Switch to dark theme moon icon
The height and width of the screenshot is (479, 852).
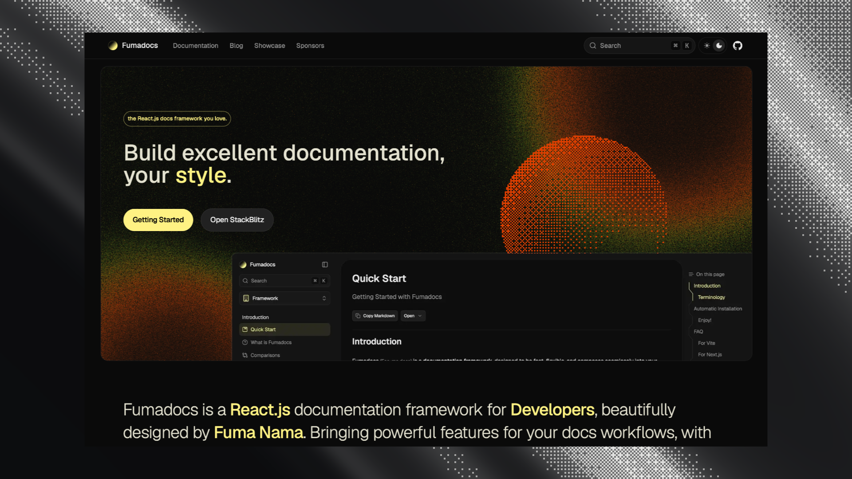tap(719, 46)
